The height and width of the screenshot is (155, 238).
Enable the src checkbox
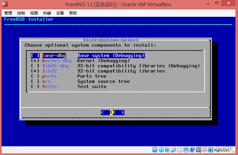(x=35, y=81)
